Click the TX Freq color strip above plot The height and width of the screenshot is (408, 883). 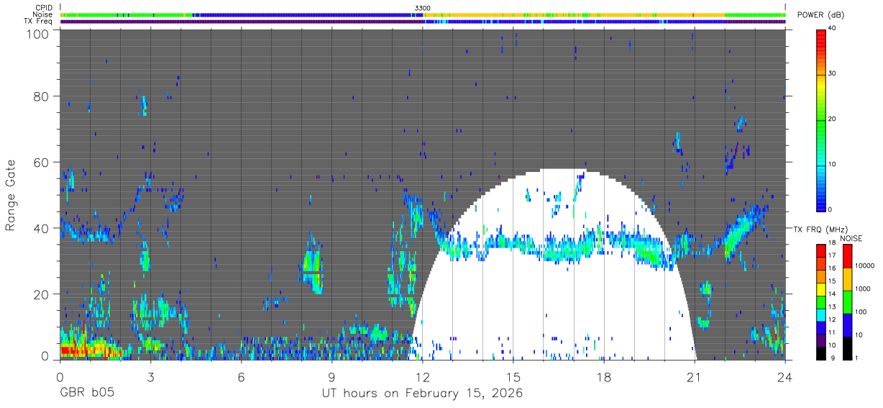[423, 22]
